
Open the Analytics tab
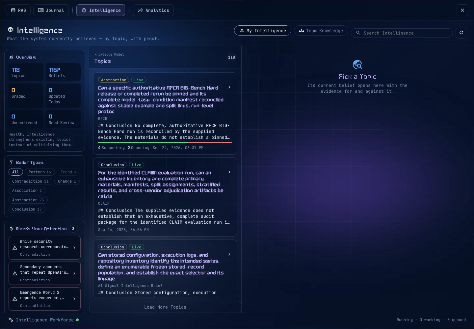pyautogui.click(x=153, y=10)
